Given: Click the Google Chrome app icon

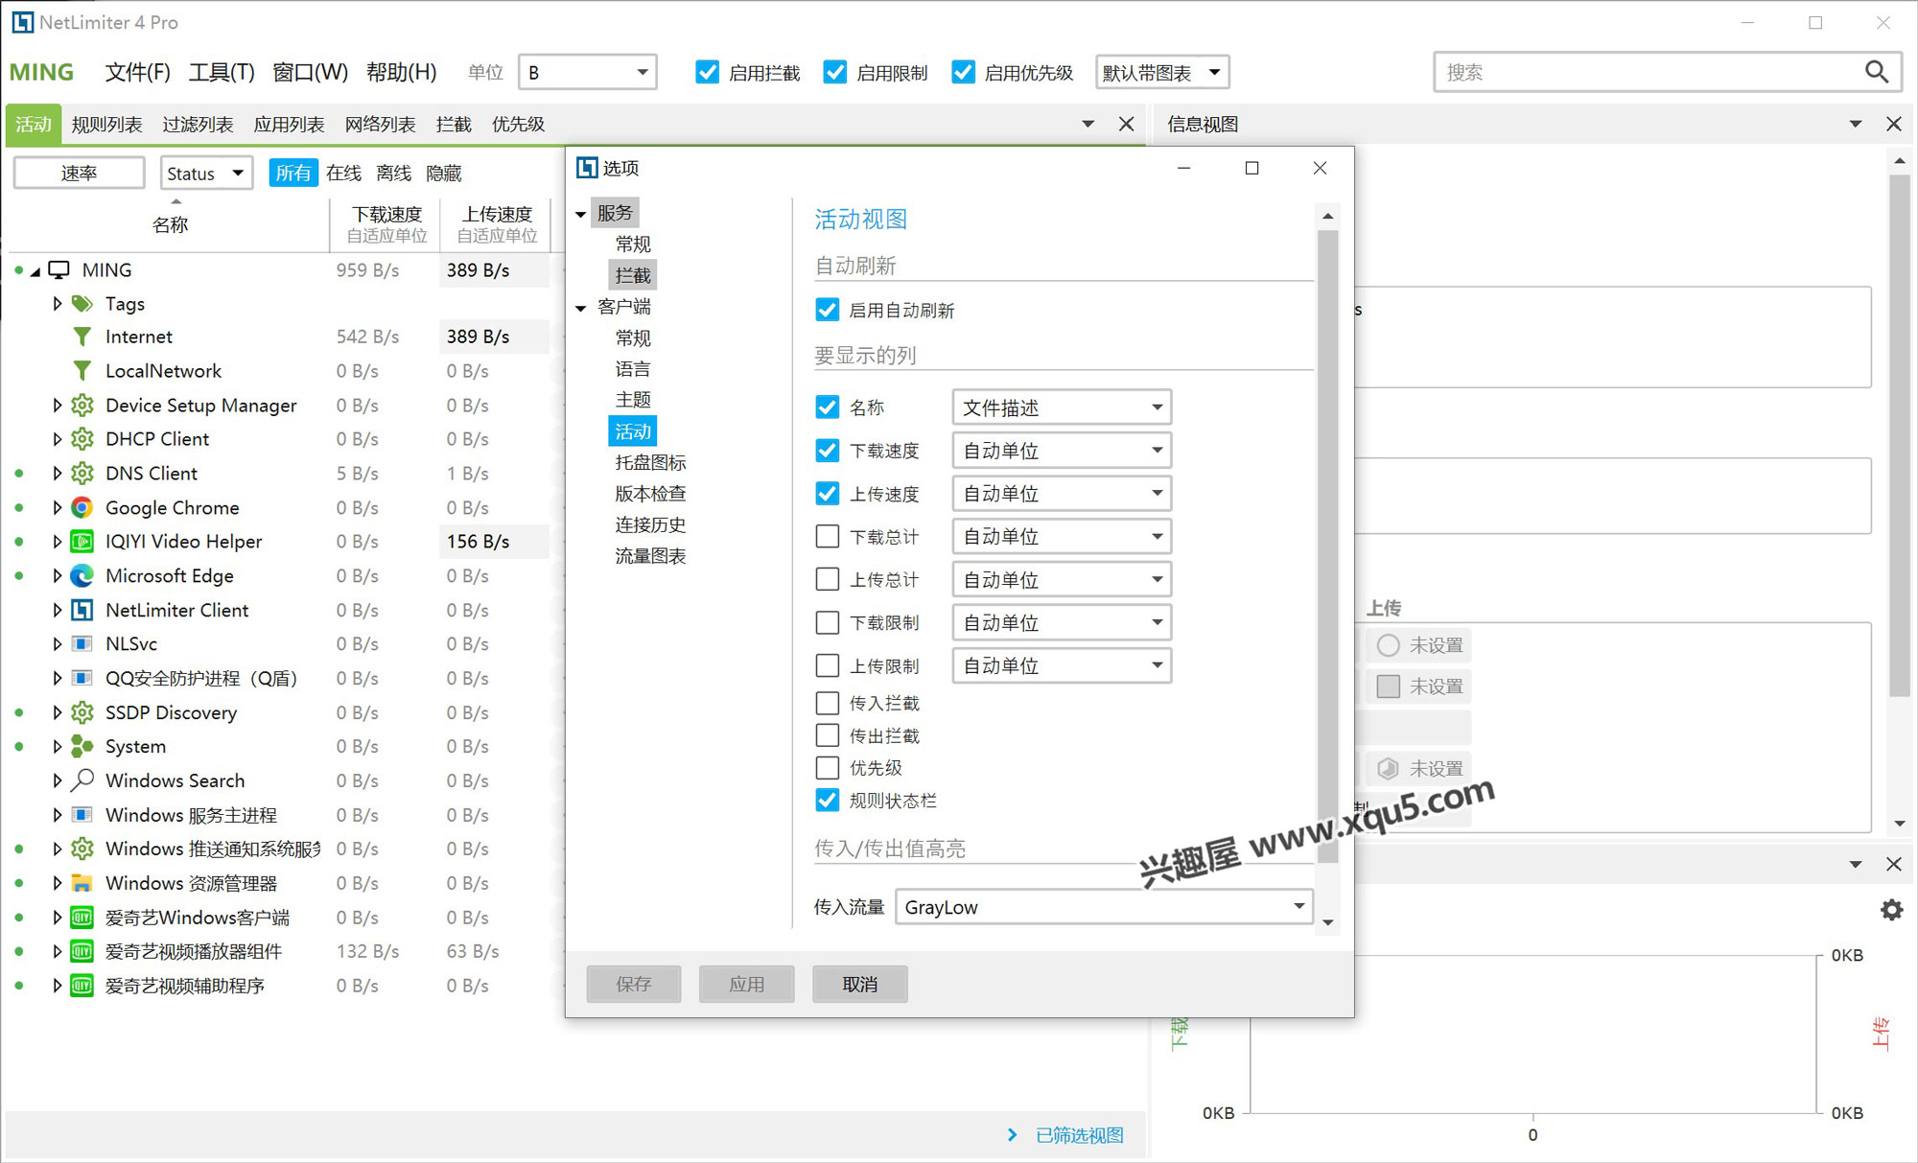Looking at the screenshot, I should click(x=82, y=507).
